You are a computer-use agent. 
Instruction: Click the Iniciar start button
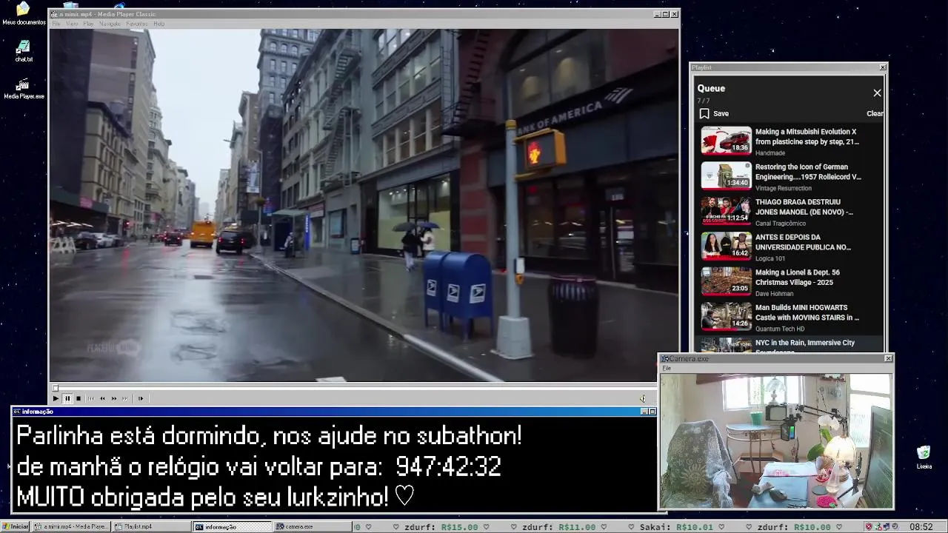pos(16,526)
